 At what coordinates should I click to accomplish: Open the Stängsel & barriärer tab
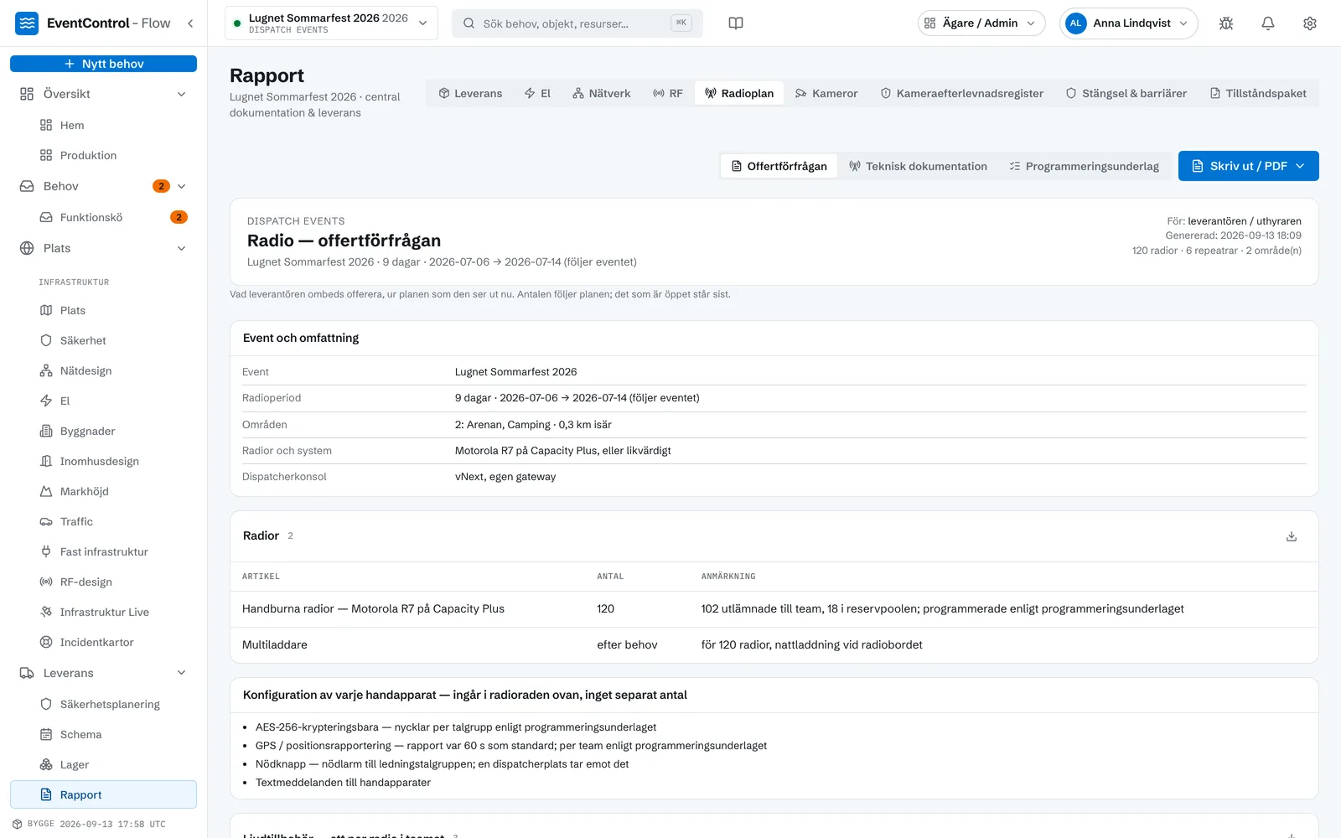click(x=1126, y=93)
